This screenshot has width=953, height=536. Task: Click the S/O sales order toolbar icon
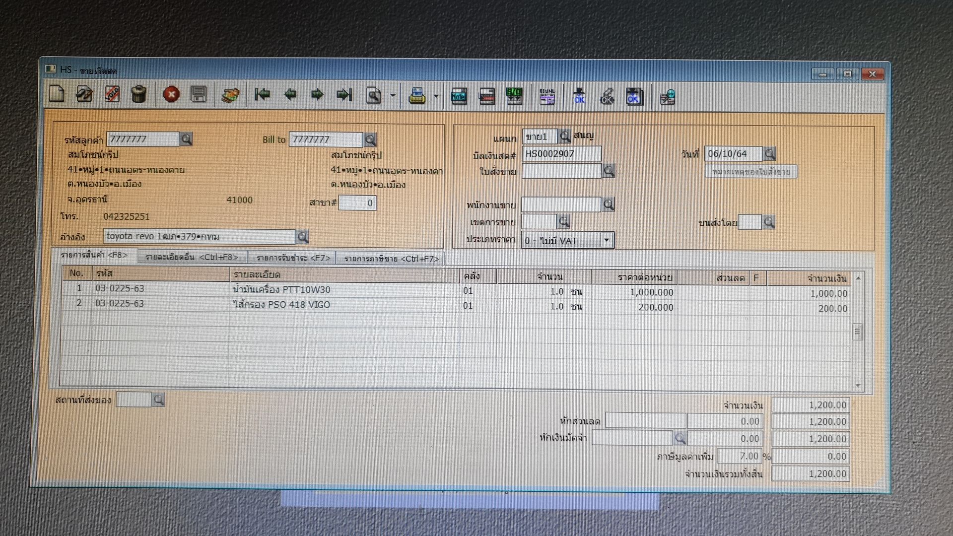[x=514, y=96]
